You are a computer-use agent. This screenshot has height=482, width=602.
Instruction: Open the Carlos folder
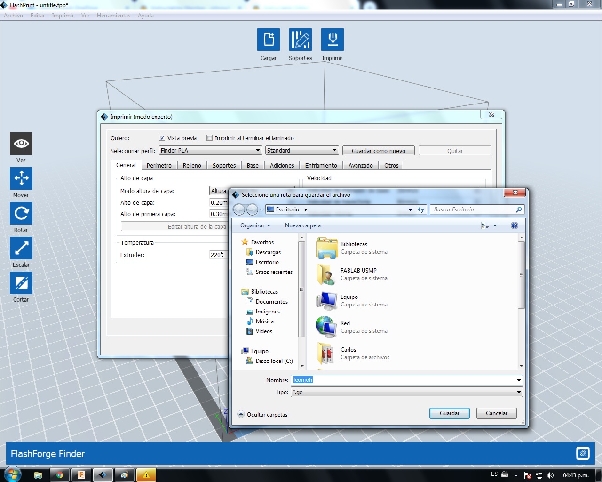click(x=325, y=353)
